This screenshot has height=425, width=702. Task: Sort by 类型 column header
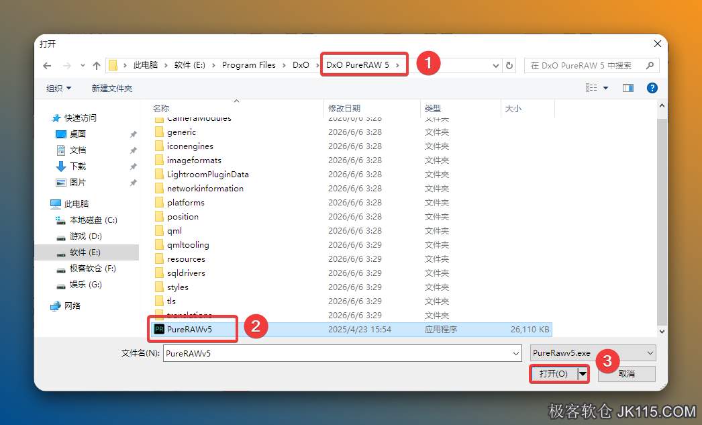pyautogui.click(x=432, y=108)
